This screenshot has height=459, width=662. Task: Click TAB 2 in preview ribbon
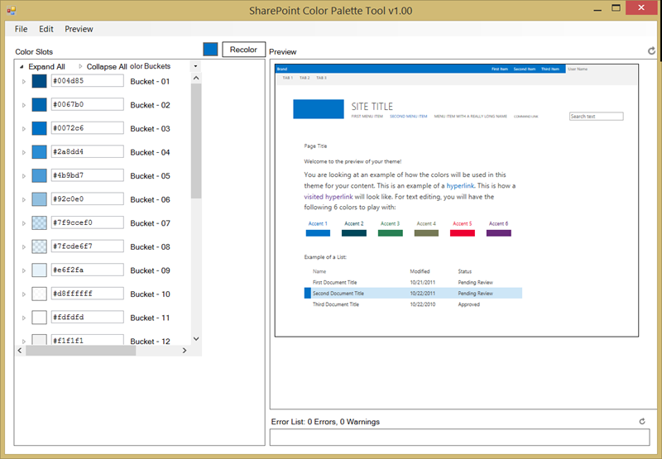pos(305,78)
